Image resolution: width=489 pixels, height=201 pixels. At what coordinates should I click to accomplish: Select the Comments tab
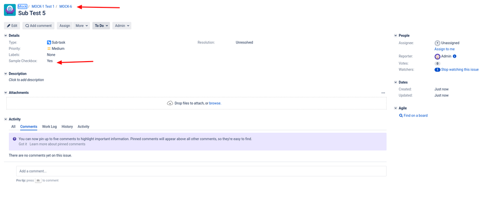[29, 127]
